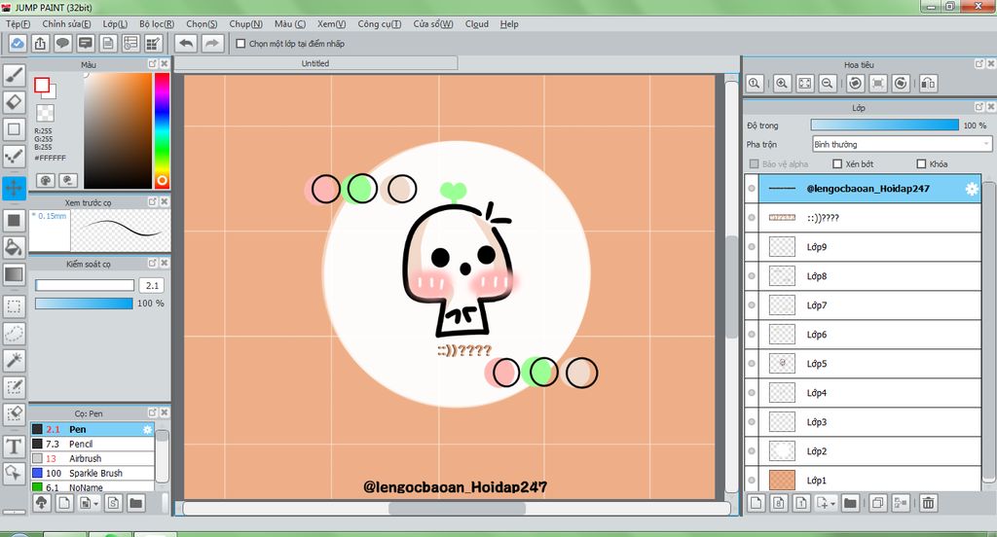Select the Select Eraser tool
The height and width of the screenshot is (537, 997).
[14, 414]
